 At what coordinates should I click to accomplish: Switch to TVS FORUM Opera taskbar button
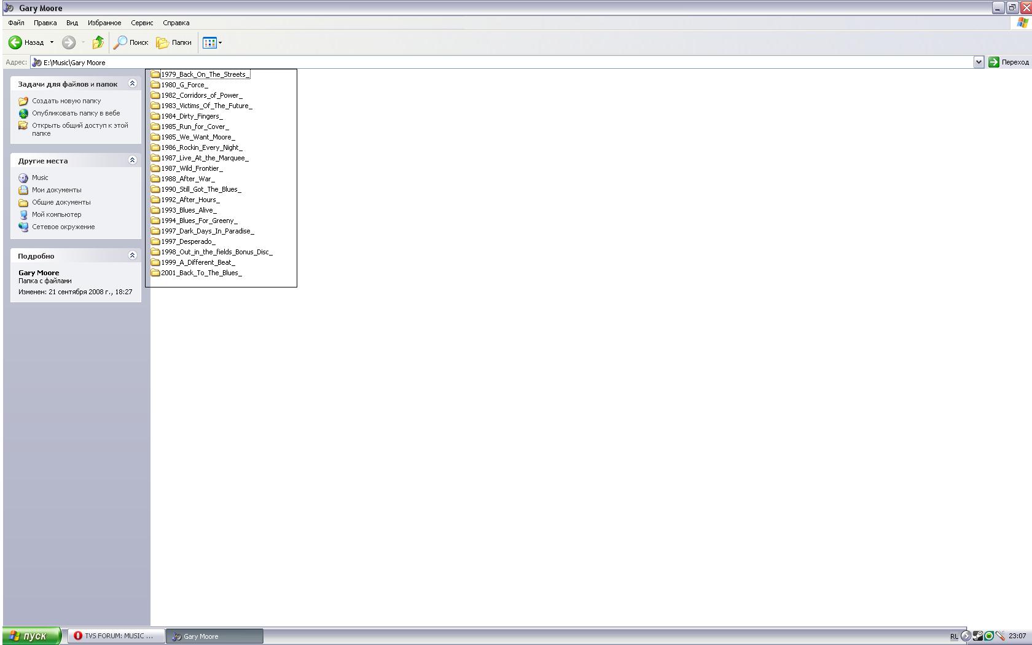pyautogui.click(x=116, y=636)
